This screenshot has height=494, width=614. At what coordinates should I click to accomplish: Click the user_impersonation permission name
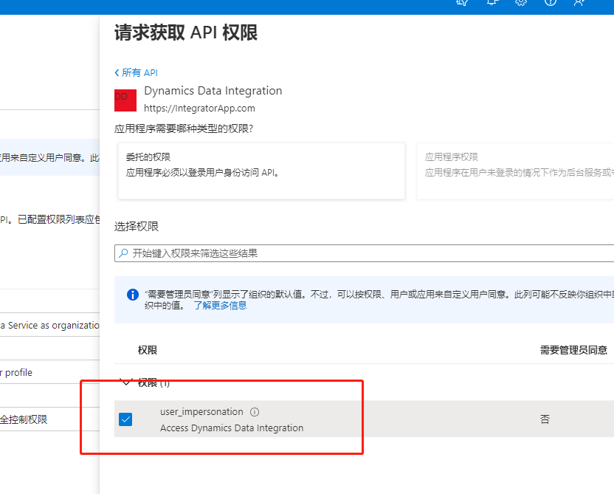pyautogui.click(x=201, y=412)
